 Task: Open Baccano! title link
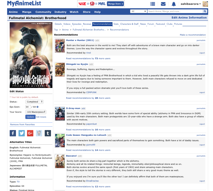[x=71, y=156]
